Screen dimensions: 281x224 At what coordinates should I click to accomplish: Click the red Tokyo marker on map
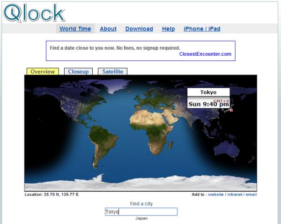[x=231, y=110]
